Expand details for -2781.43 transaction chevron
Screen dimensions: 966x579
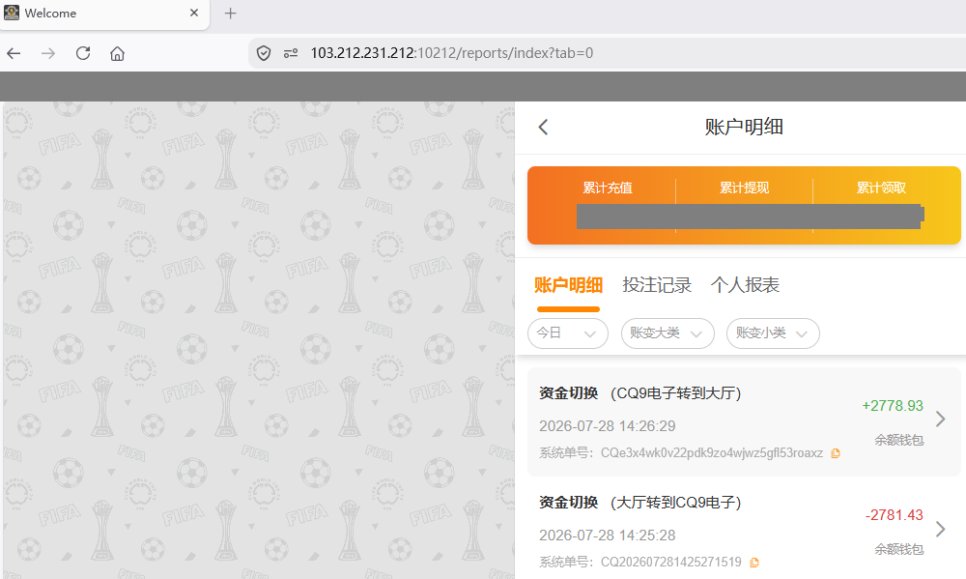[x=940, y=529]
